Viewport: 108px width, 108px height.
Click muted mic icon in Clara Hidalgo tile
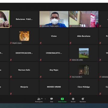70,94
